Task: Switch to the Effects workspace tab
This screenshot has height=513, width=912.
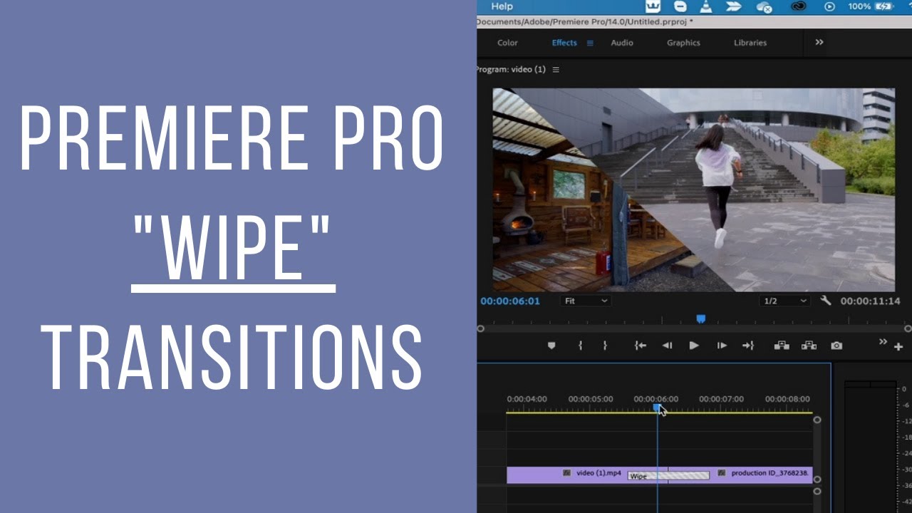Action: click(564, 43)
